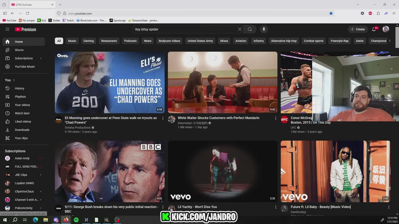Start voice search with the microphone icon

(264, 29)
